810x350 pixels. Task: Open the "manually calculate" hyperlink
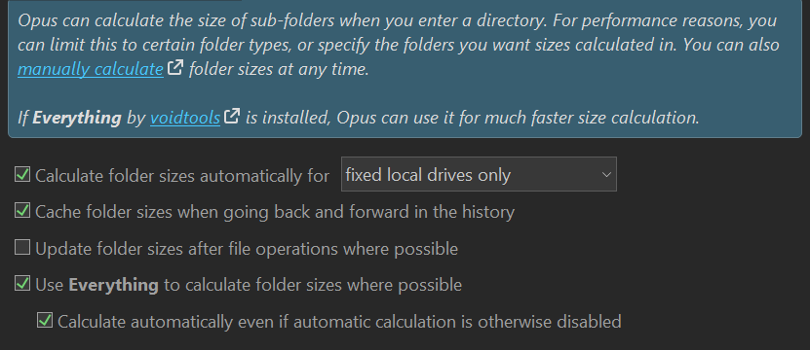(x=91, y=69)
